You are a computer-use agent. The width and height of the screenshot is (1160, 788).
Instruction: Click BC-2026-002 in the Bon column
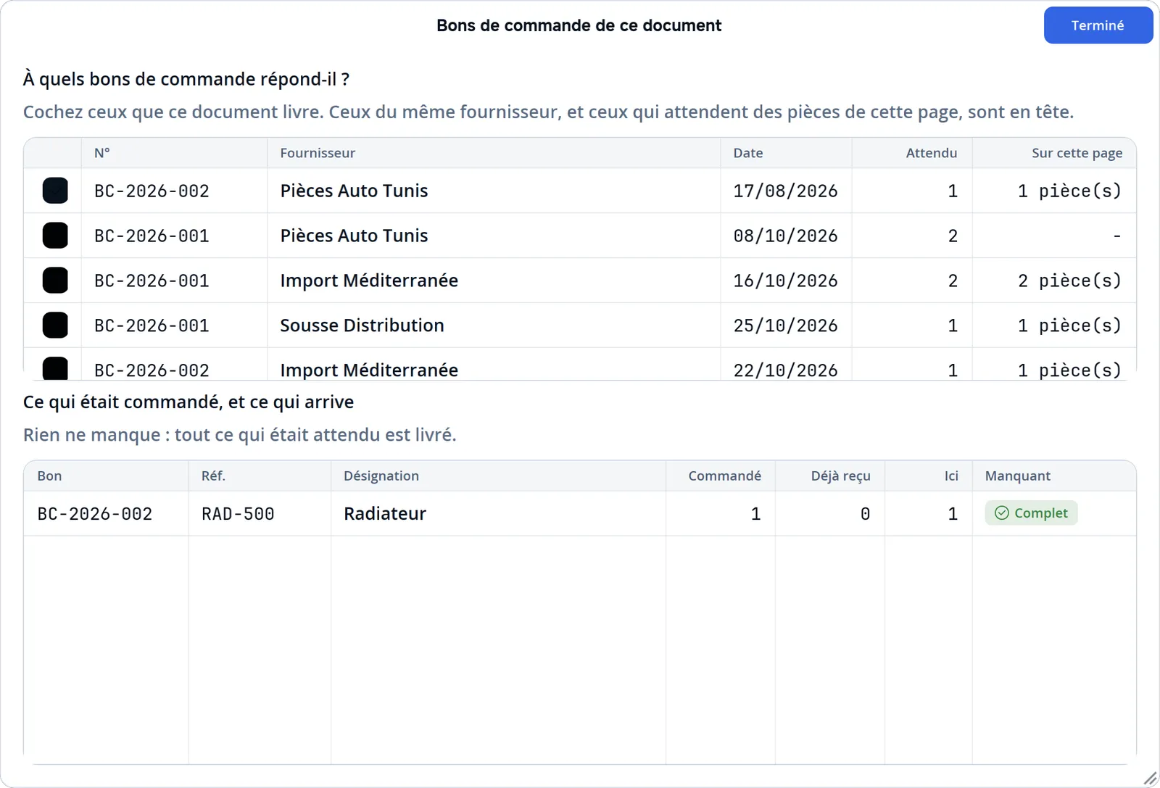95,514
